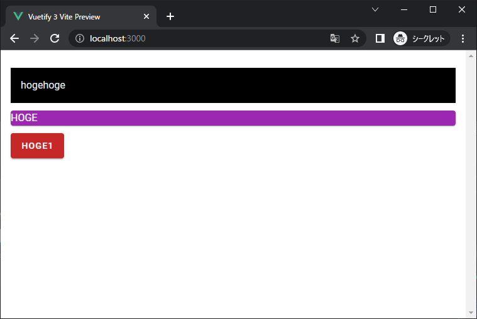Maximize the browser window
This screenshot has height=319, width=477.
(433, 9)
